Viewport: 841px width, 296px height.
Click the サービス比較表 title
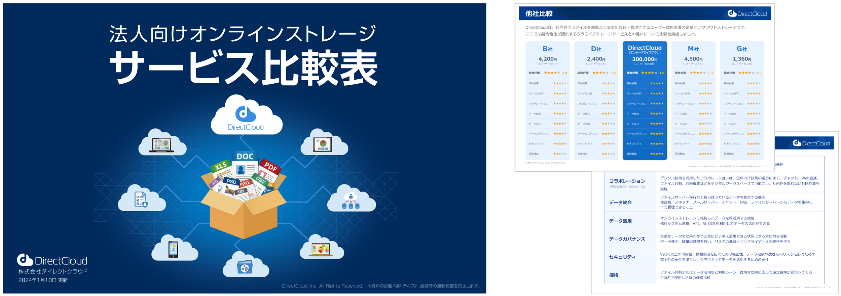click(x=244, y=68)
